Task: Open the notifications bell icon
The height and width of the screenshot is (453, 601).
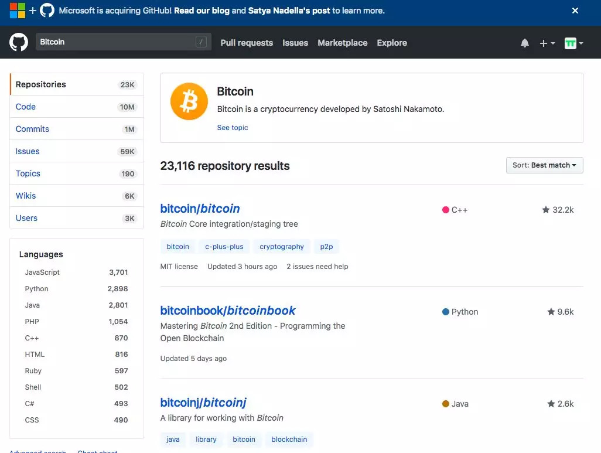Action: coord(525,43)
